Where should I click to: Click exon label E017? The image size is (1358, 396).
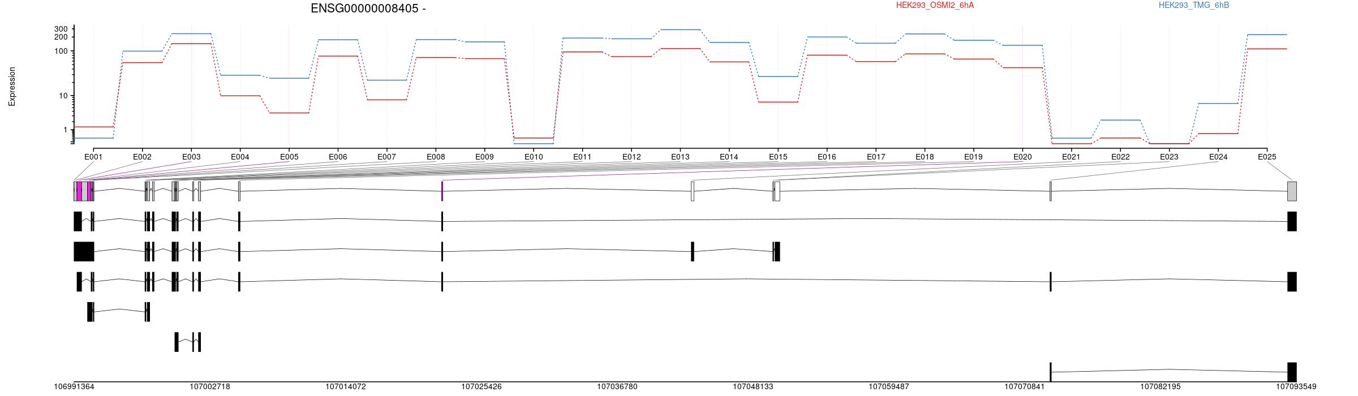tap(876, 157)
